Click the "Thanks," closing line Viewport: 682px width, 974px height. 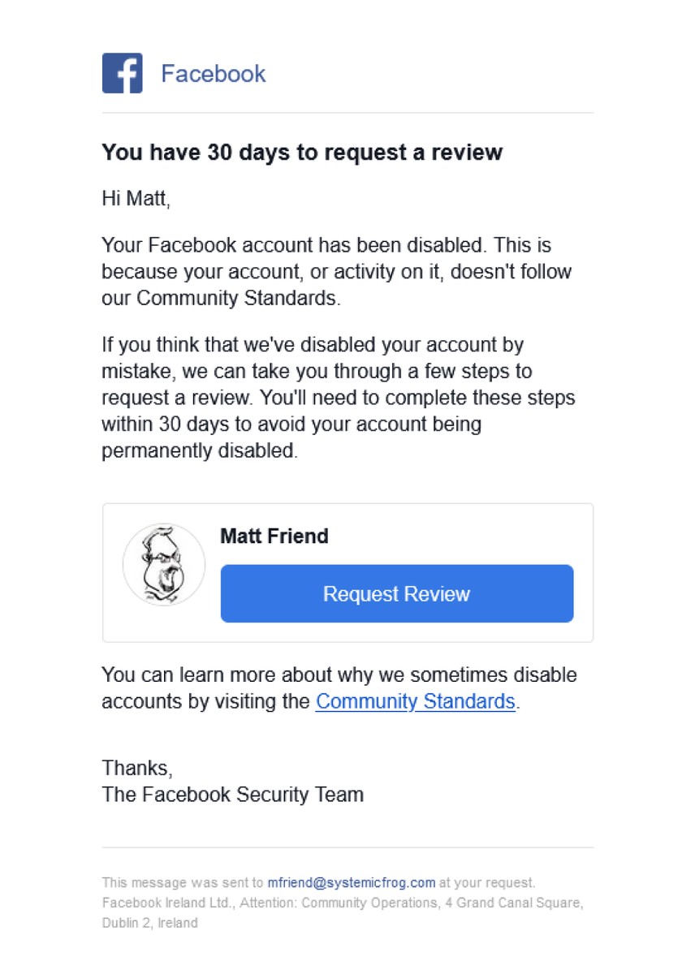[137, 768]
